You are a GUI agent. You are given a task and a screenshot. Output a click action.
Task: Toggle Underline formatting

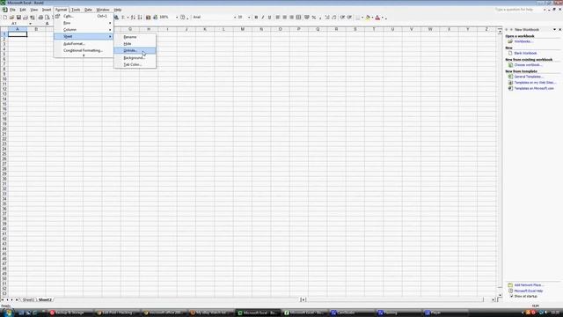tap(270, 18)
